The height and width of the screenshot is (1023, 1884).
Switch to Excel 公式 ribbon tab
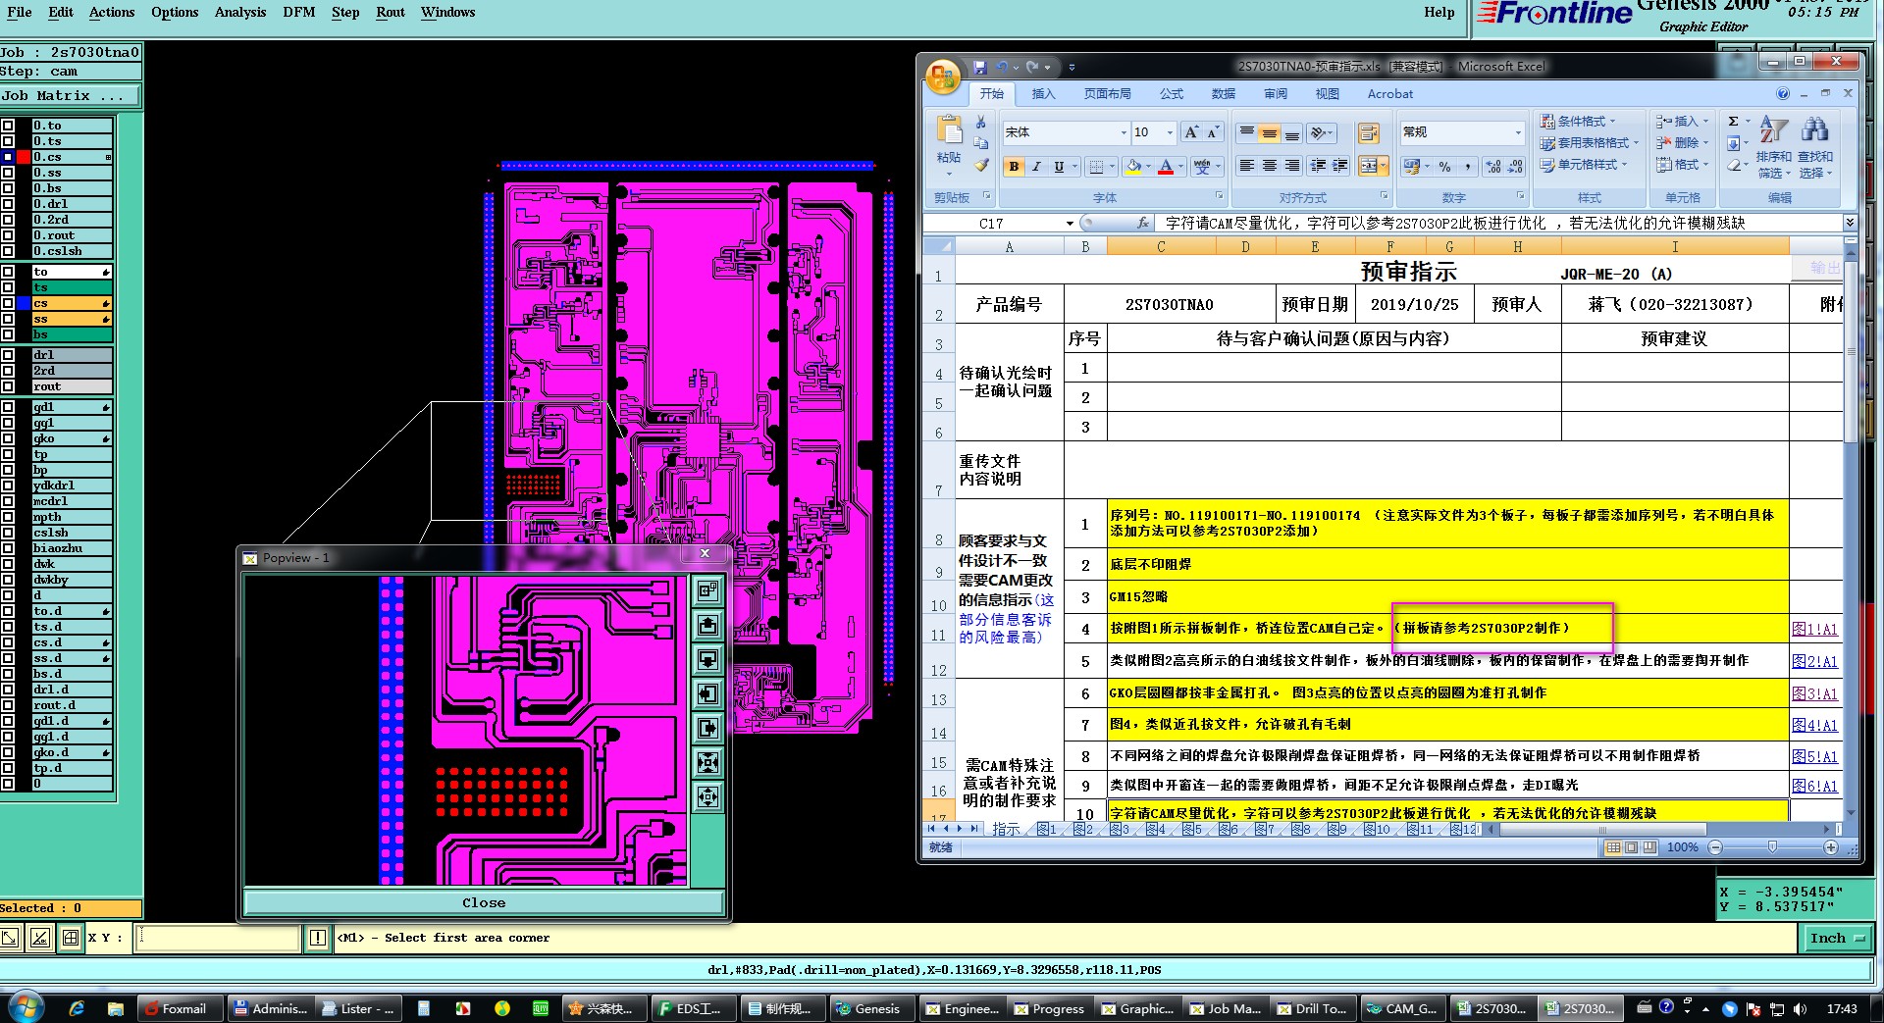point(1172,94)
